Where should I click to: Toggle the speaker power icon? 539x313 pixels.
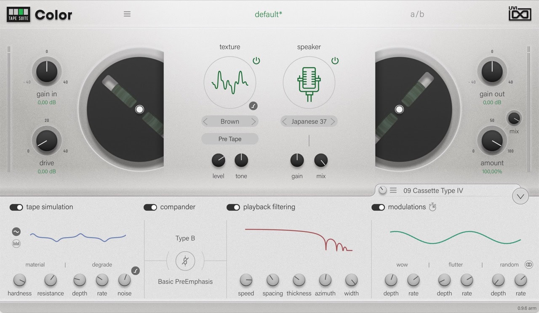(x=335, y=61)
